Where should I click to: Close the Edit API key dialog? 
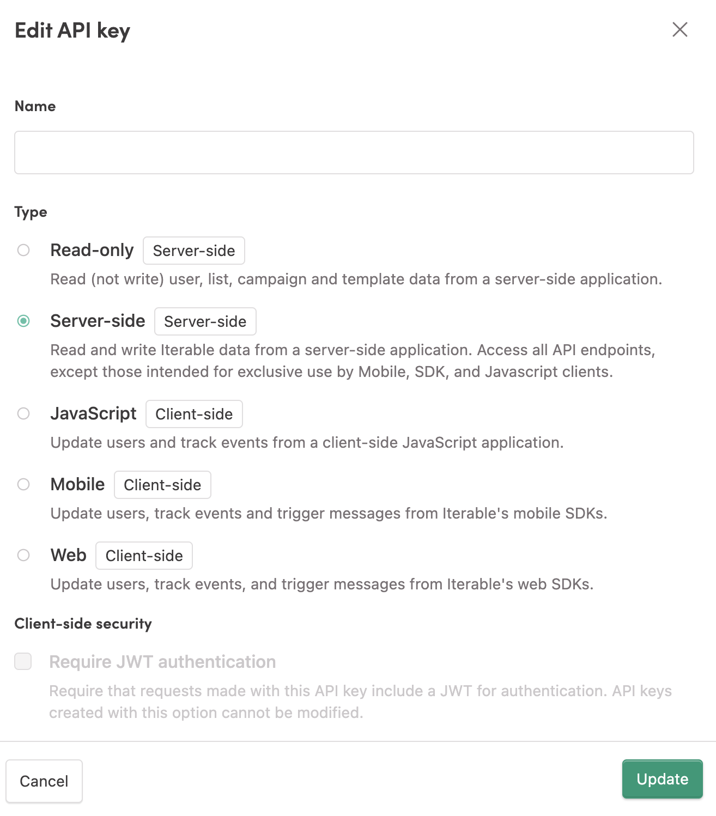point(679,31)
